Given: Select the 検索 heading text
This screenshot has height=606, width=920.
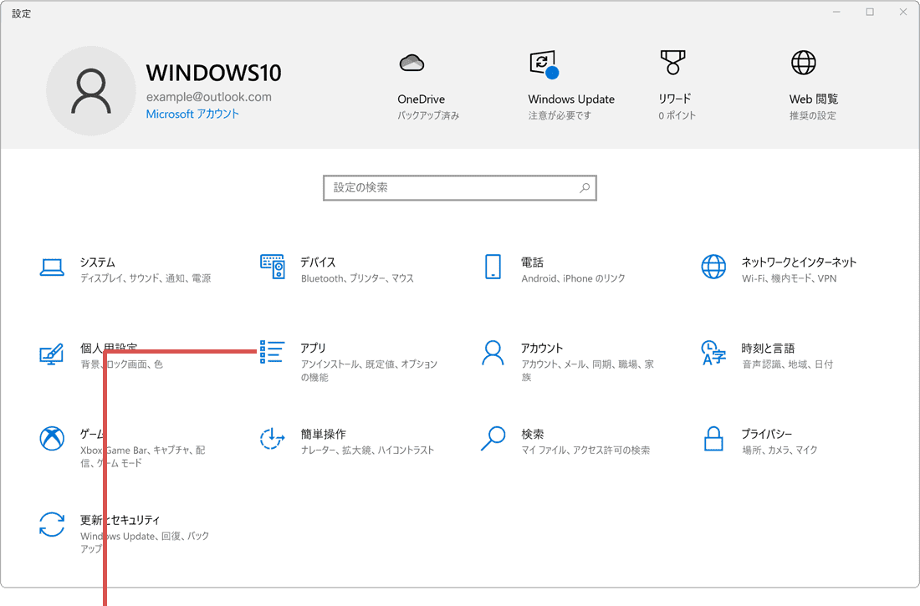Looking at the screenshot, I should (532, 434).
